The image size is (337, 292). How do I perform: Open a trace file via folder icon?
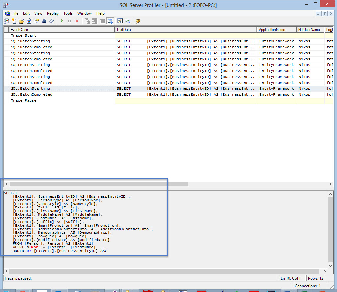[x=21, y=21]
